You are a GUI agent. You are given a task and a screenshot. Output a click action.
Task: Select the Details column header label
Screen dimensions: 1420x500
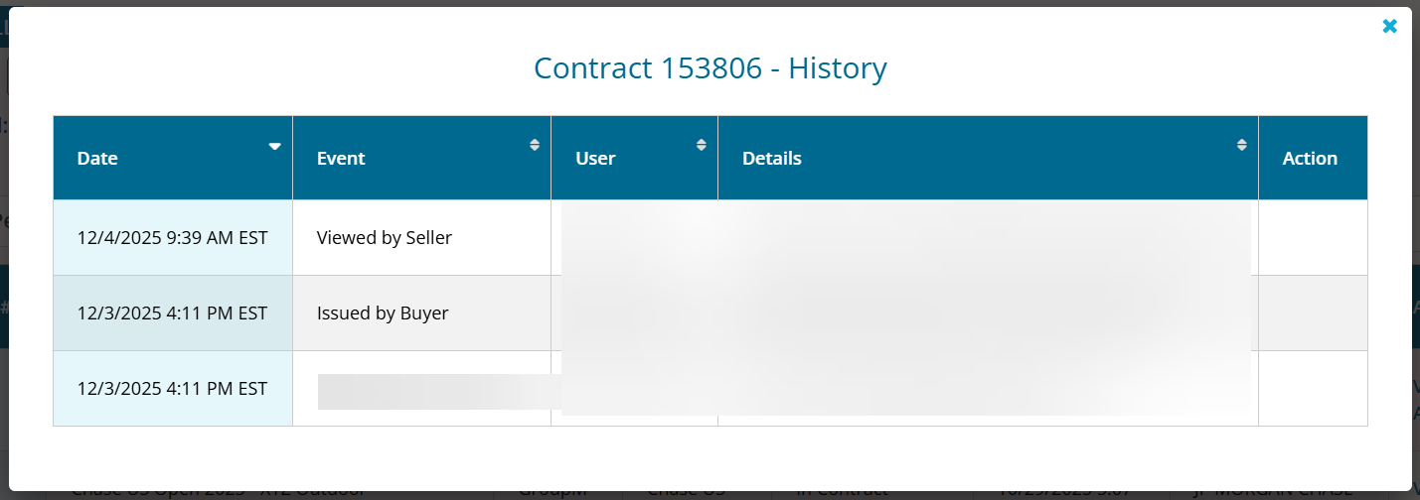point(771,159)
